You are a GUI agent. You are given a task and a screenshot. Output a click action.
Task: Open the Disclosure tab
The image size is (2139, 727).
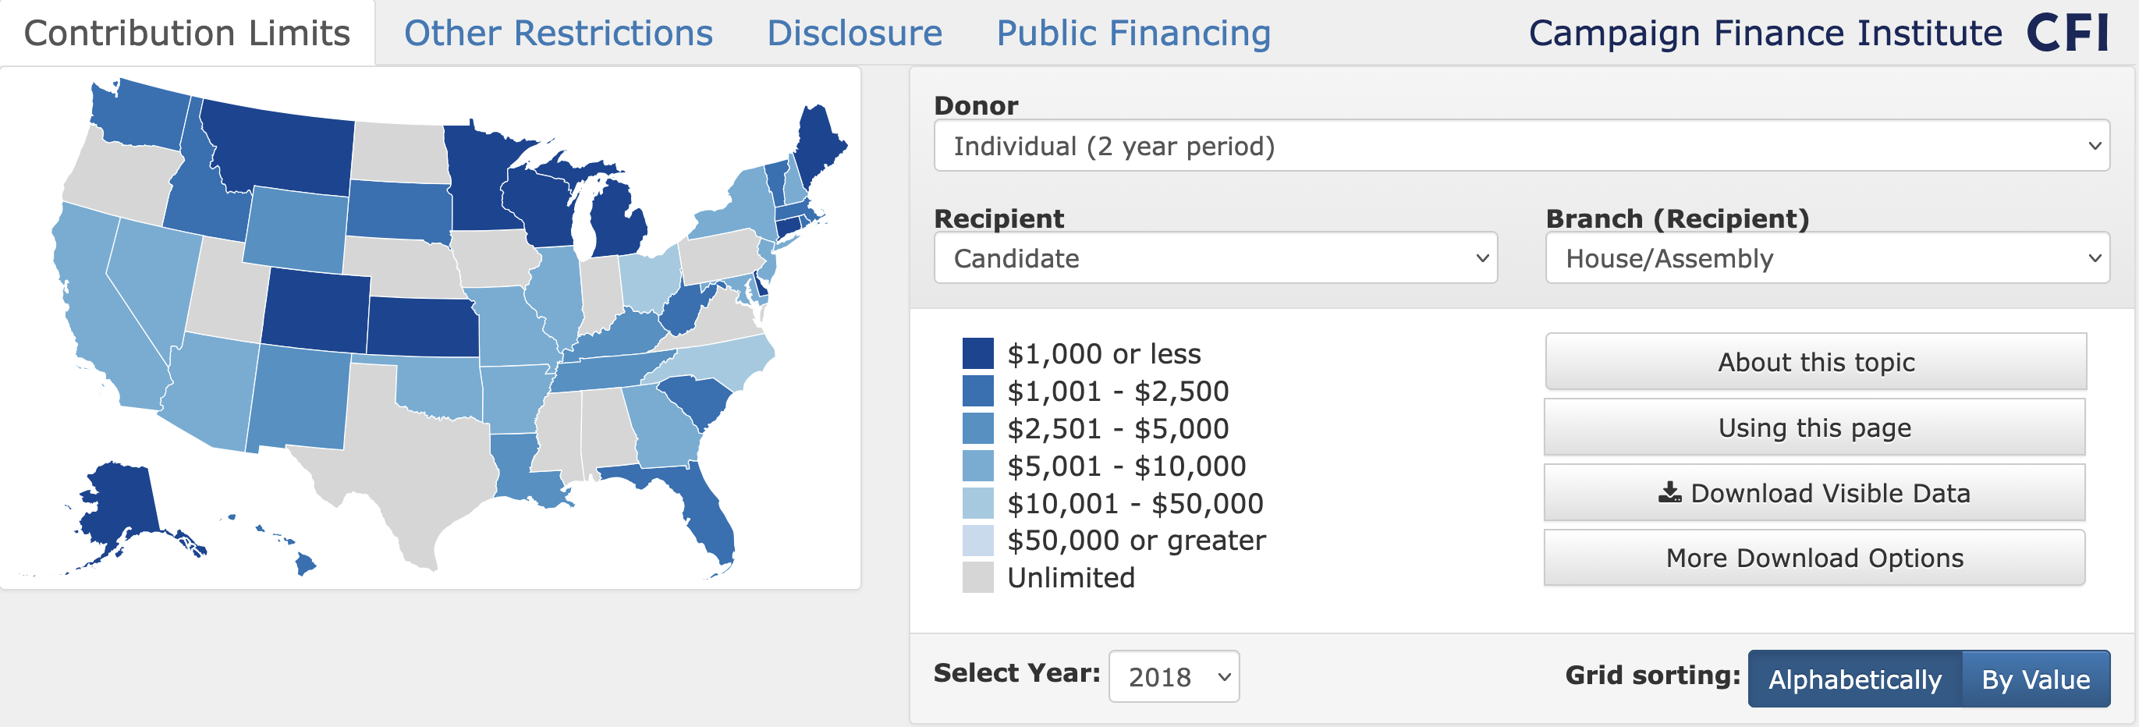(x=855, y=34)
